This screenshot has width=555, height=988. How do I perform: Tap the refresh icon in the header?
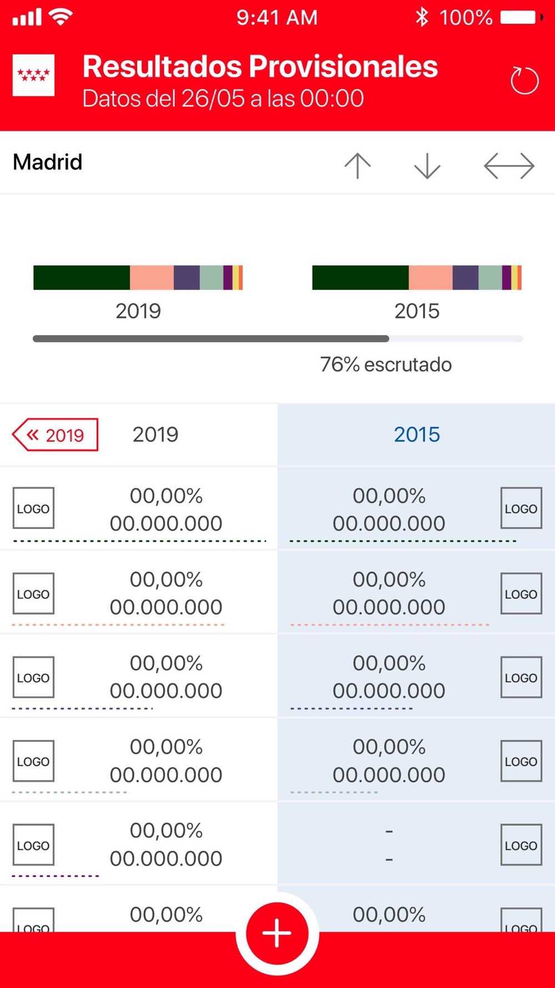pyautogui.click(x=524, y=81)
